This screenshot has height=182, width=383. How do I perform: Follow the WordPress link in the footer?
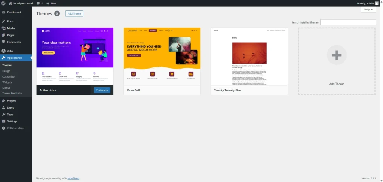(73, 178)
